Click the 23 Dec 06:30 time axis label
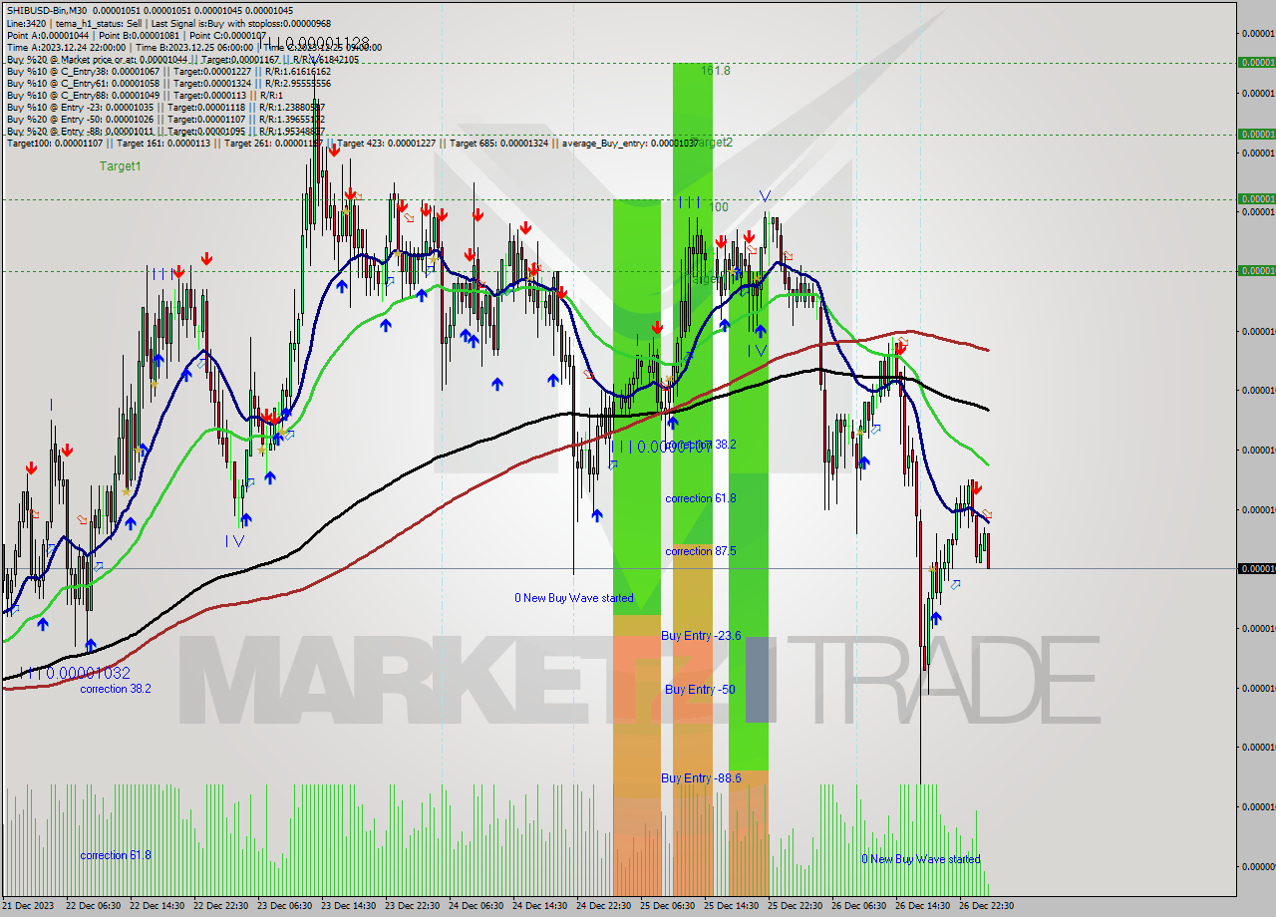This screenshot has height=917, width=1276. pyautogui.click(x=284, y=906)
